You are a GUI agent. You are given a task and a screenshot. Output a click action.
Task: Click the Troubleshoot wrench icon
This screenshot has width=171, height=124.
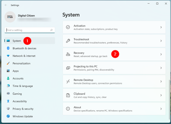point(68,41)
